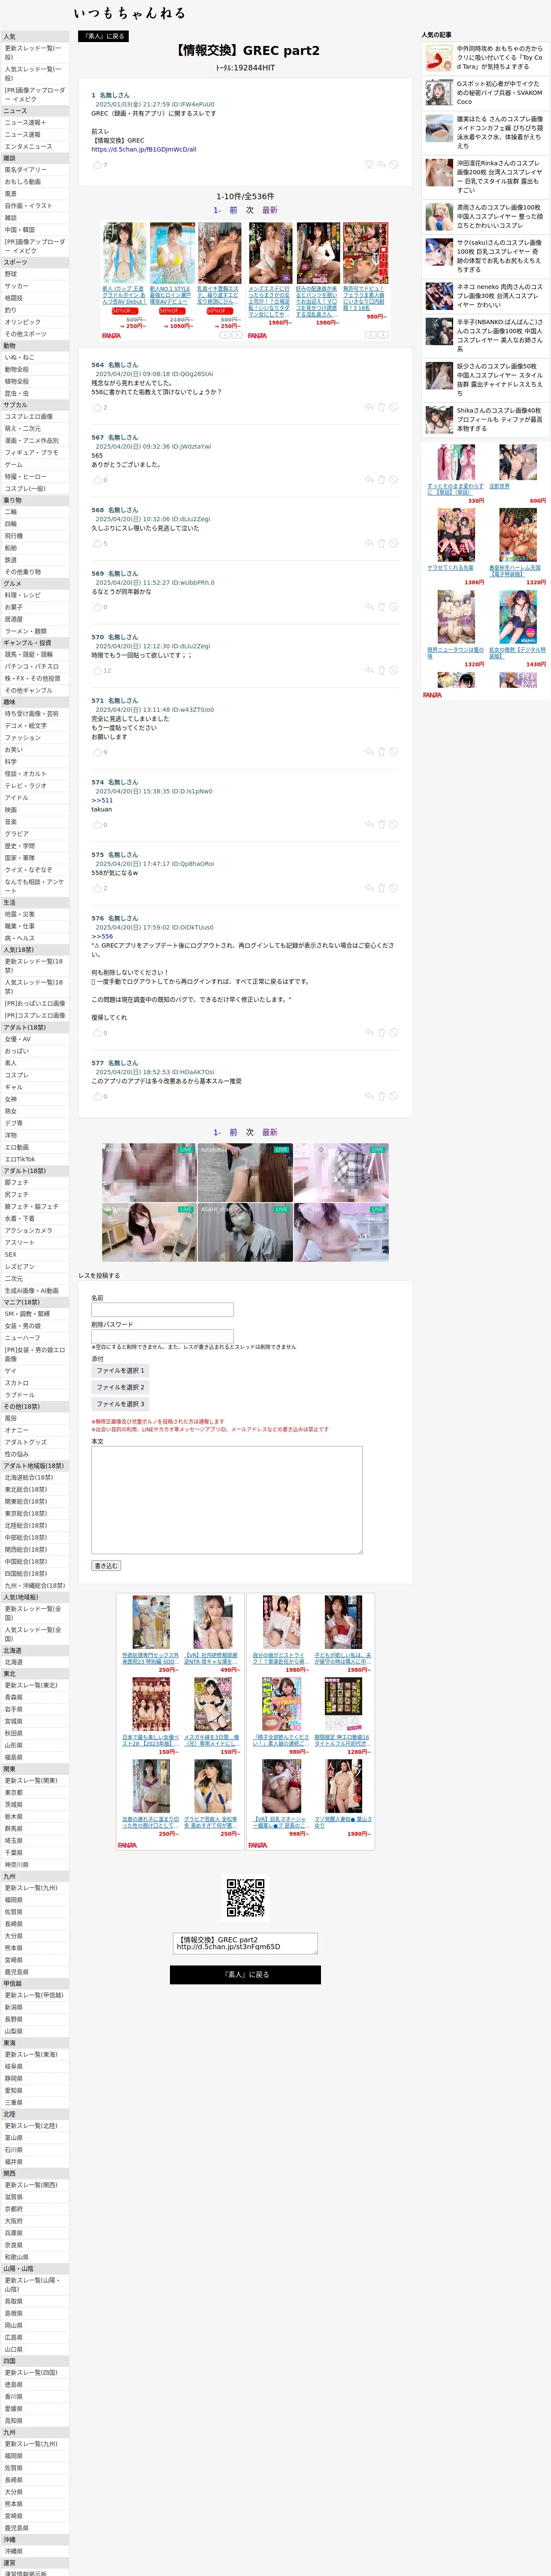Like post 567 with the thumbs-up icon
This screenshot has width=551, height=2576.
[x=97, y=480]
